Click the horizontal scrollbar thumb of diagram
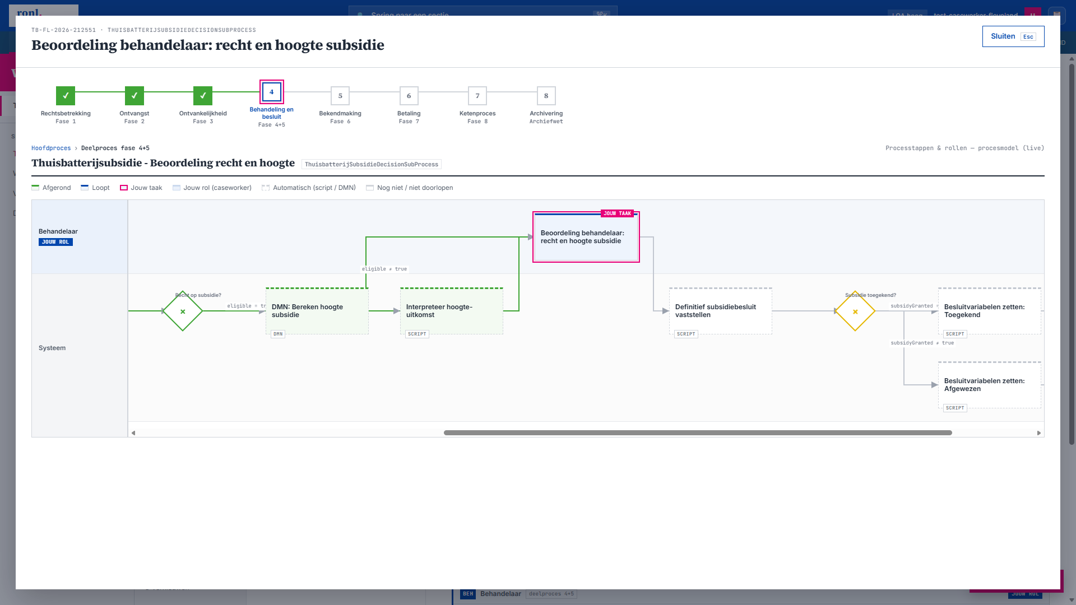Image resolution: width=1076 pixels, height=605 pixels. pyautogui.click(x=698, y=433)
